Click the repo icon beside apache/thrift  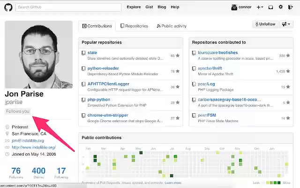[194, 69]
